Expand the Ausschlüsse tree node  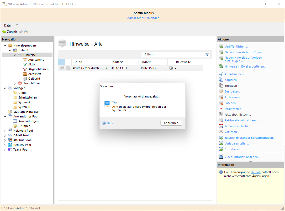click(15, 83)
